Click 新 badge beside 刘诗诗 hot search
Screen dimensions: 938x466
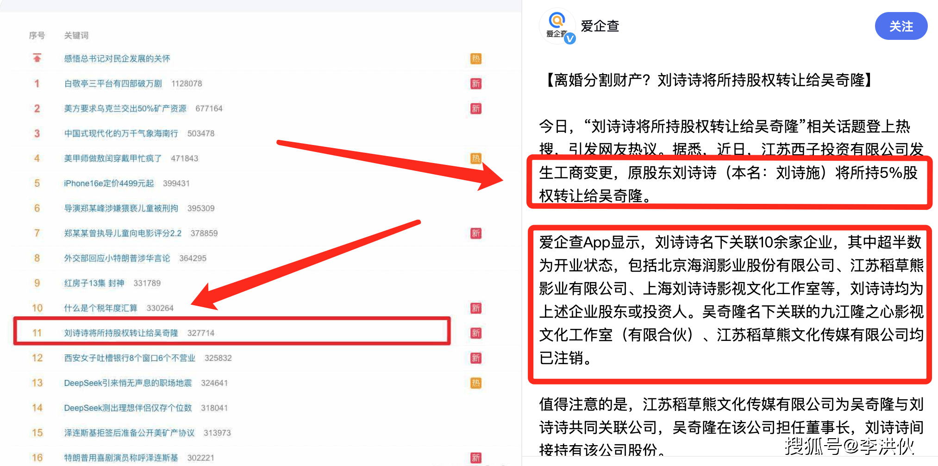[x=476, y=333]
